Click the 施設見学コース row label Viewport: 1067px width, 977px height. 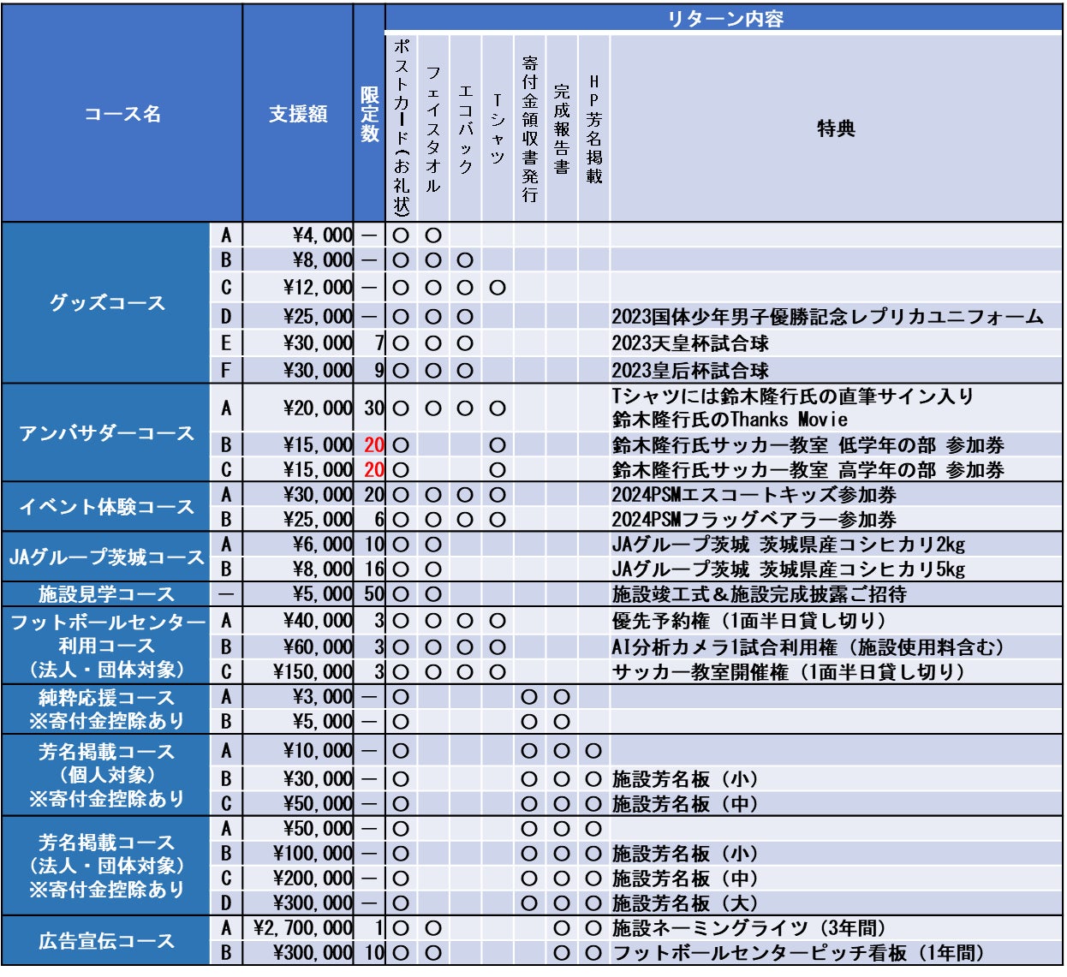[x=106, y=594]
